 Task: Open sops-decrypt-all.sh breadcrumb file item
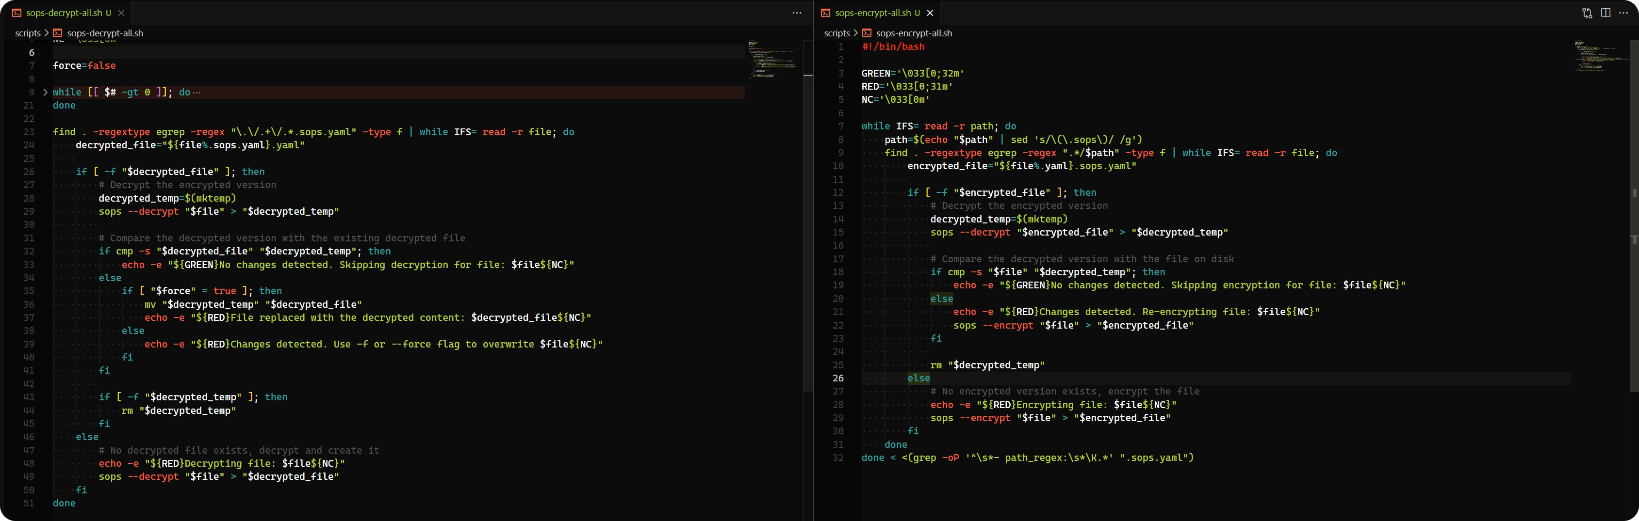click(104, 33)
